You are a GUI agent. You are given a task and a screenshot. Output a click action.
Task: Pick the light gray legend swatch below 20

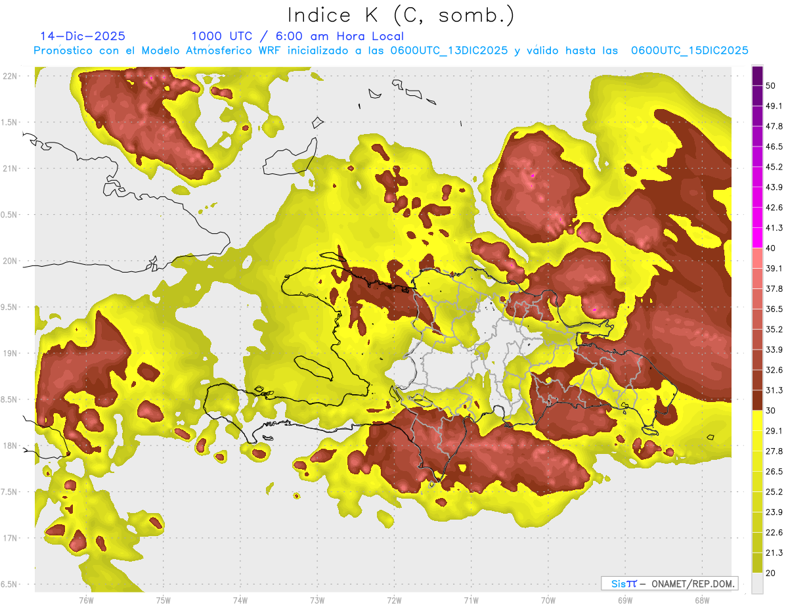pyautogui.click(x=757, y=583)
